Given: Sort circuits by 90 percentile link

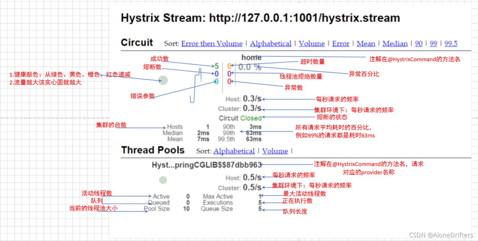Looking at the screenshot, I should click(x=419, y=43).
